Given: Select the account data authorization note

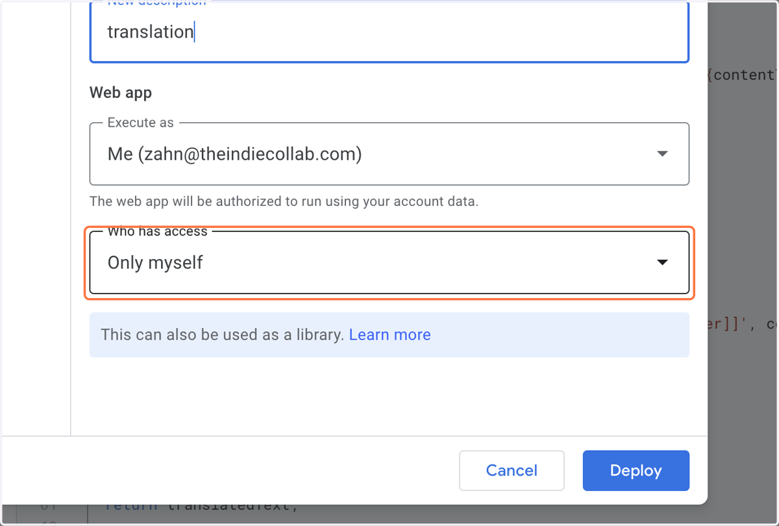Looking at the screenshot, I should tap(284, 201).
